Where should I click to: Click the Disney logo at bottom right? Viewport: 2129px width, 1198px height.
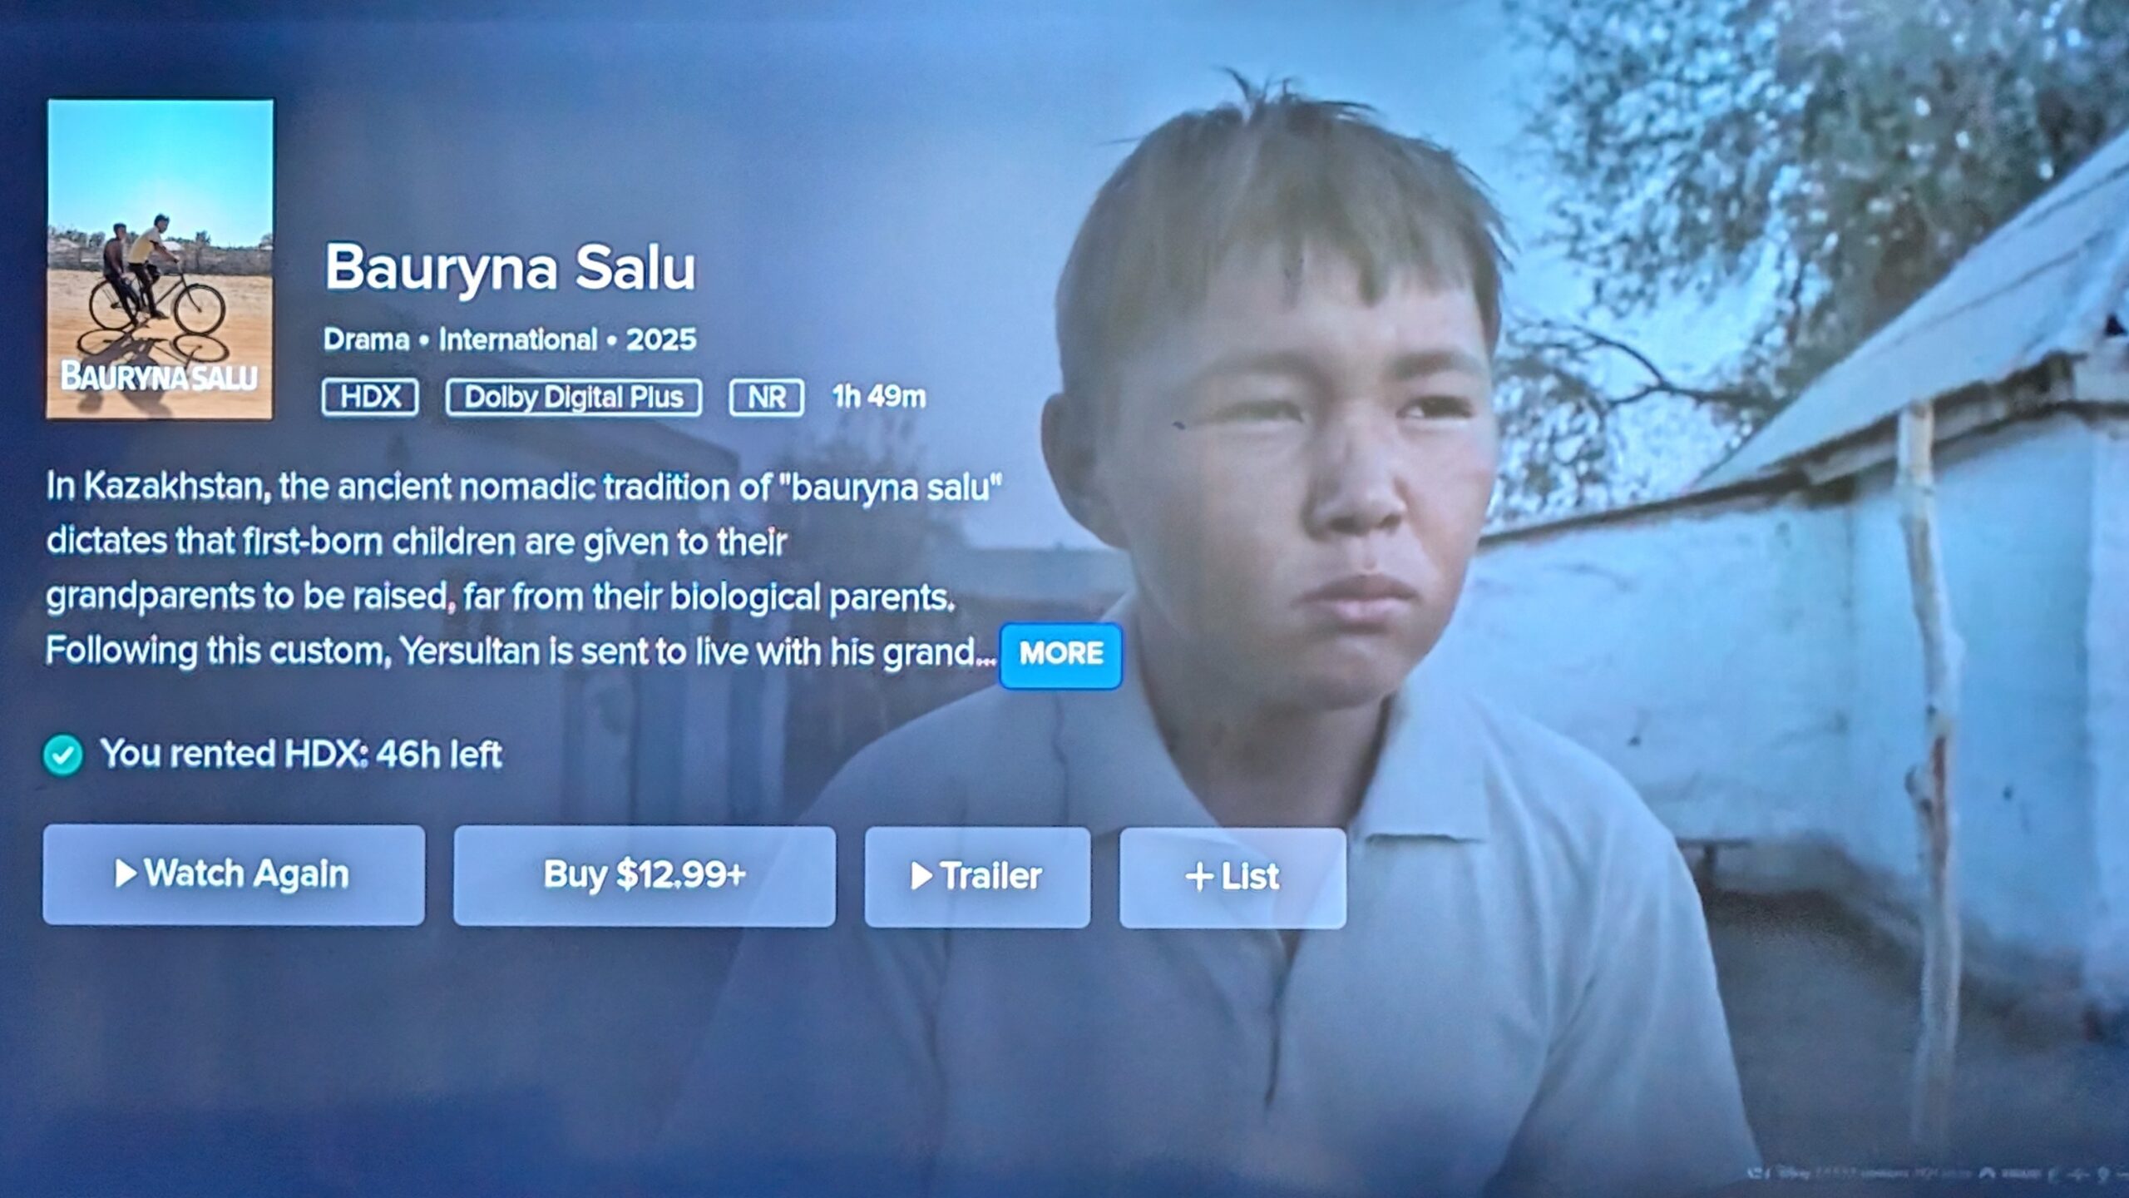click(1794, 1174)
